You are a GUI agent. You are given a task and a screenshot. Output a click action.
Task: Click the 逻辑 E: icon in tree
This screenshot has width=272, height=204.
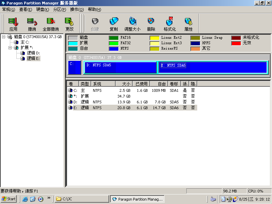pyautogui.click(x=23, y=58)
